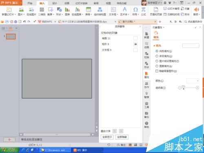Open the 图片 (Picture) insert tool
Viewport: 204px width, 153px height.
(21, 11)
